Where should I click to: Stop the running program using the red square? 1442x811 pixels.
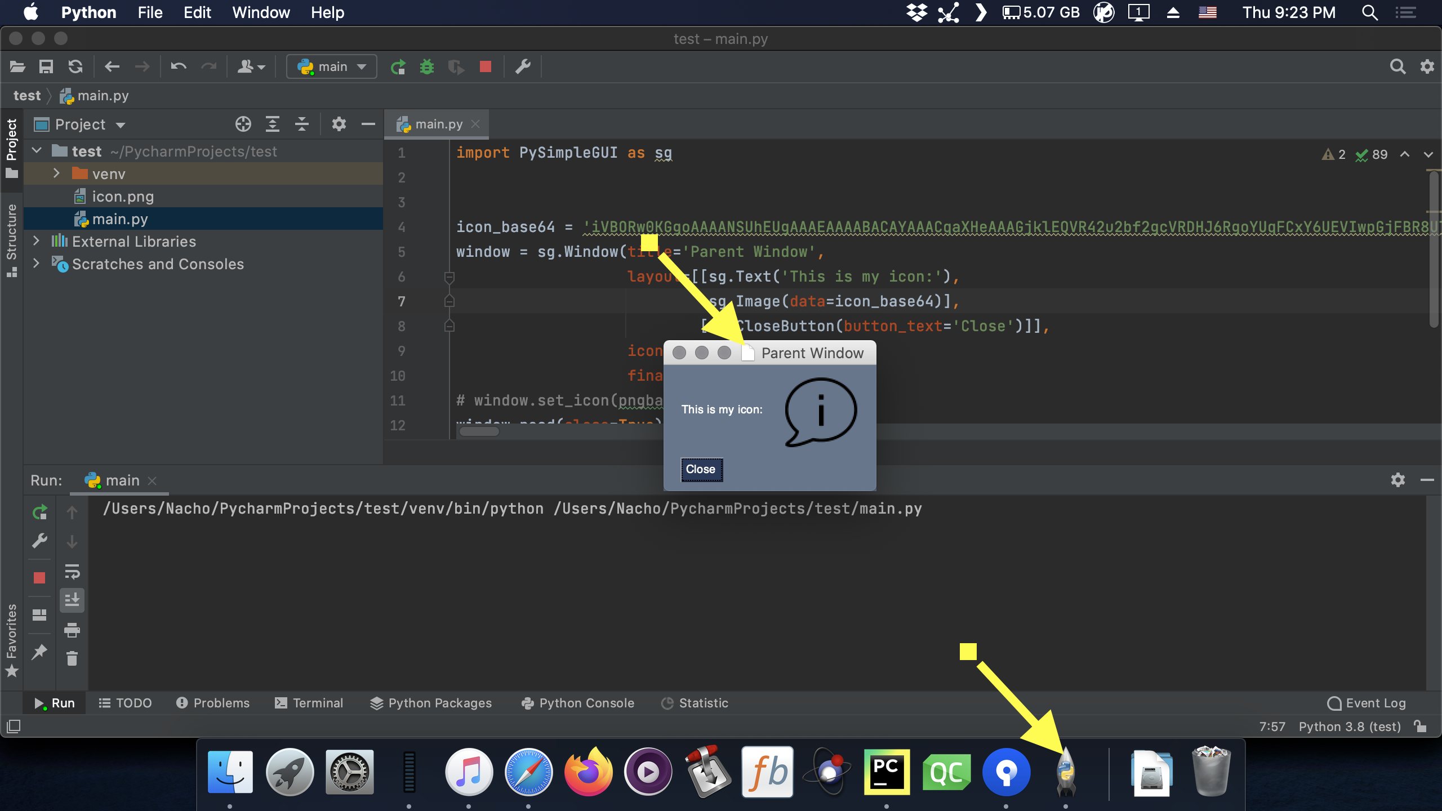pyautogui.click(x=485, y=66)
